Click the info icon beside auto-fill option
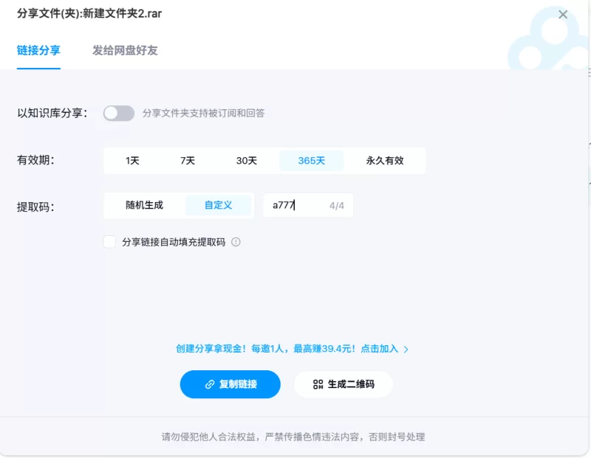591x458 pixels. pos(236,242)
